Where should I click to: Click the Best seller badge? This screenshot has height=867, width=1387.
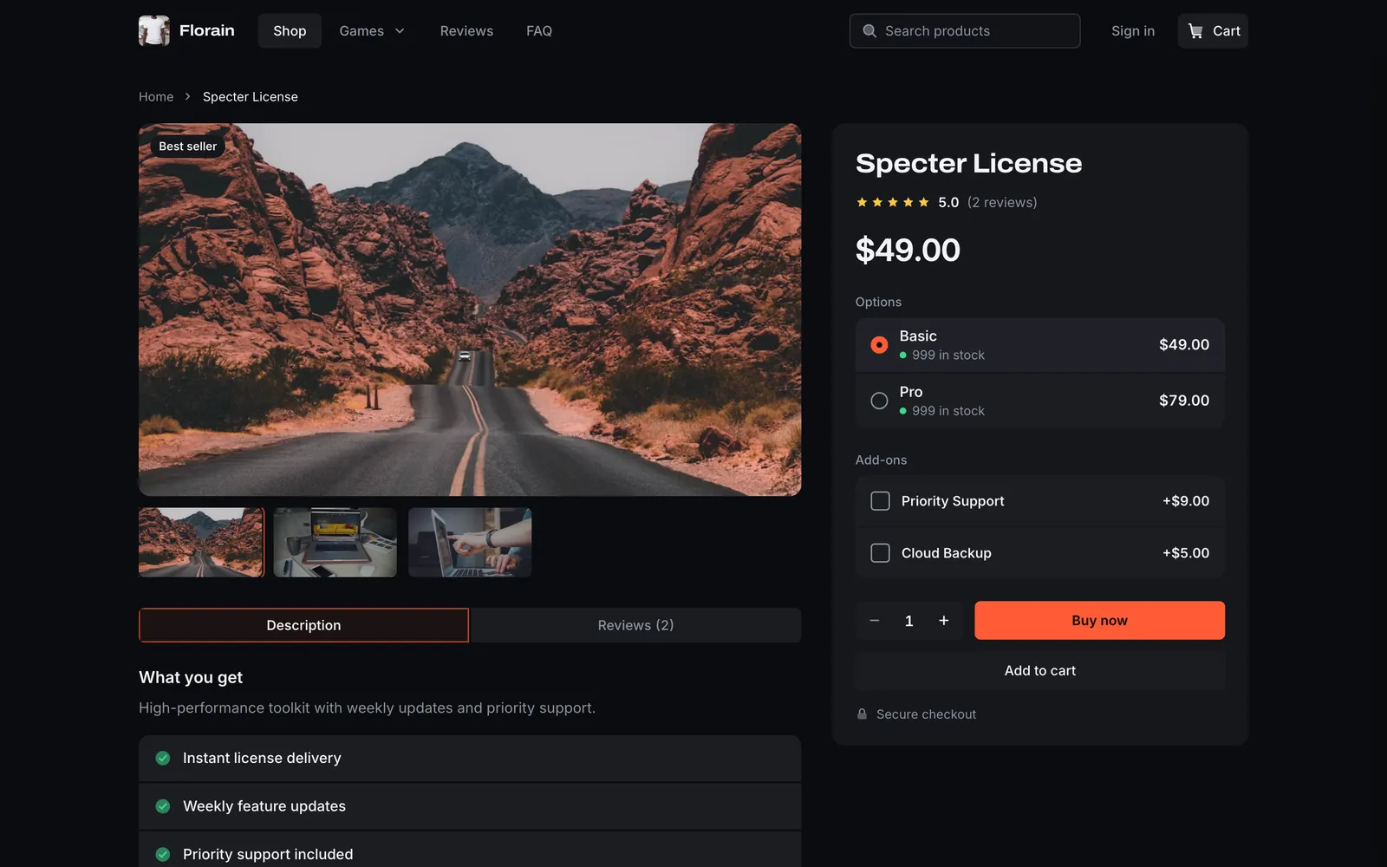(188, 147)
